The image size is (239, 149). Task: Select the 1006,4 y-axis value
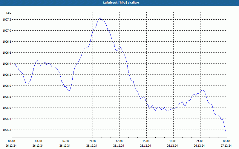pyautogui.click(x=7, y=64)
